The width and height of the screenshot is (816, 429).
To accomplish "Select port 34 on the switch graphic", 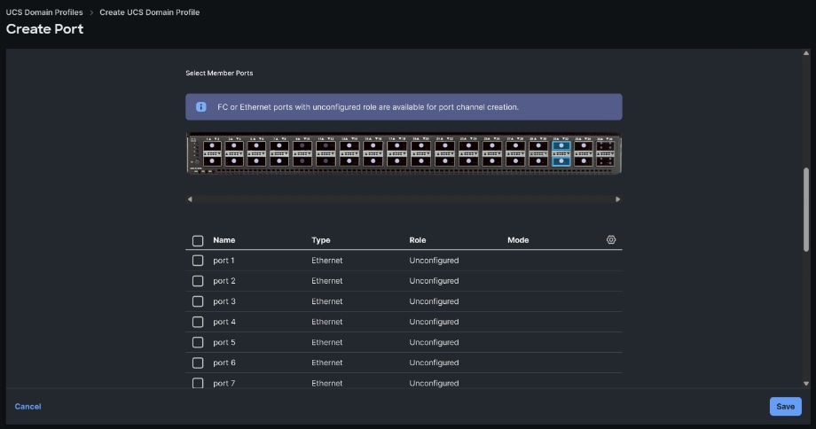I will pos(584,161).
